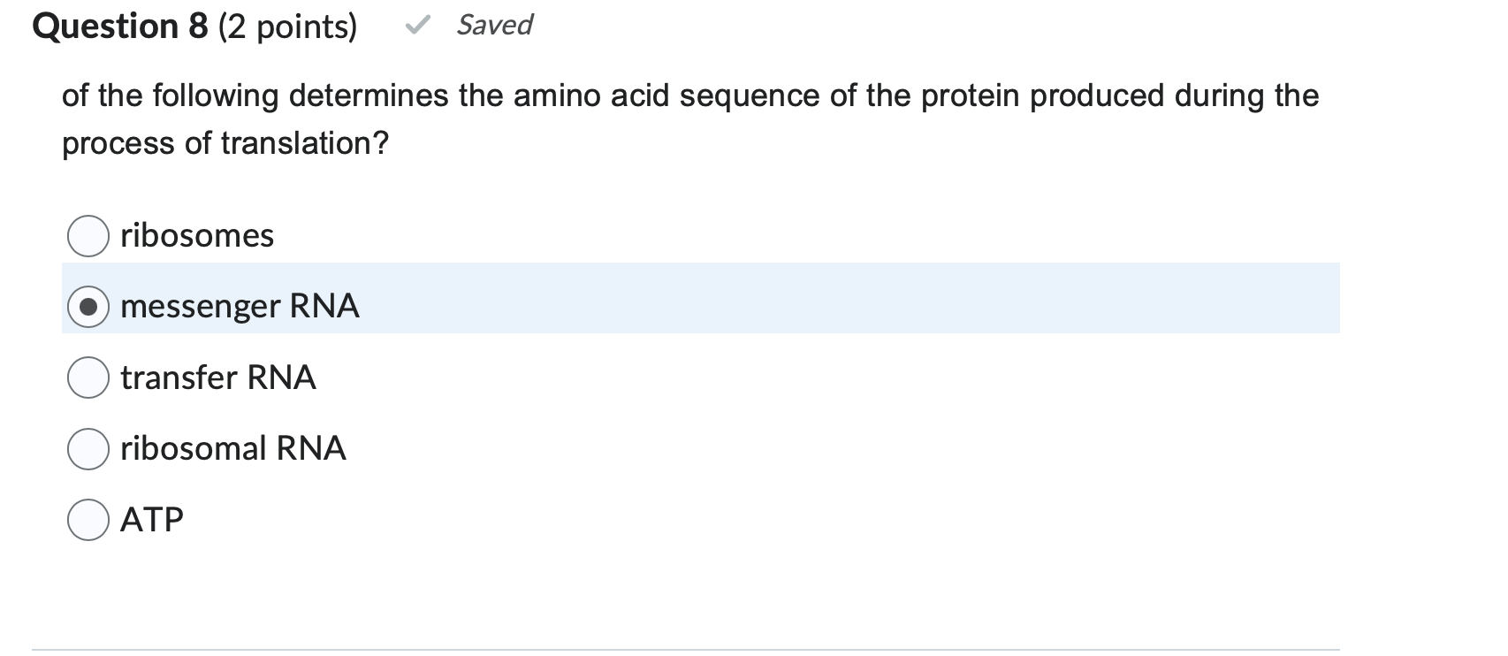Click the empty circle next to ribosomes
1508x656 pixels.
[88, 234]
